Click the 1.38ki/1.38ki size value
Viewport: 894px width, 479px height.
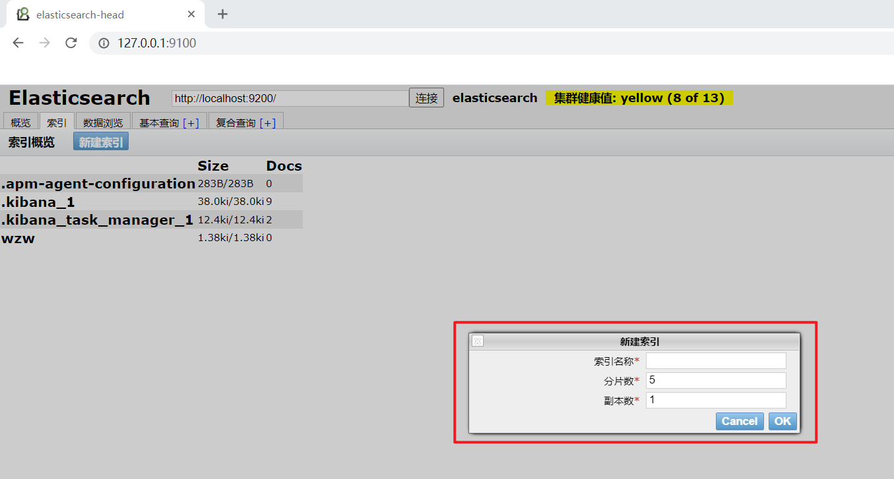[x=231, y=237]
